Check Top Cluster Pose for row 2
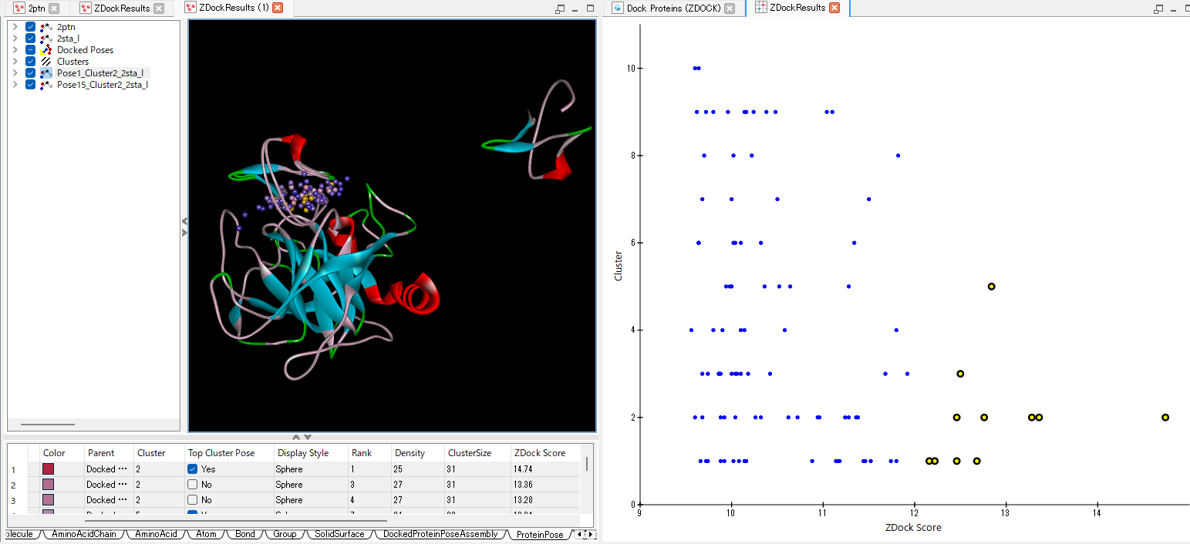Screen dimensions: 1190x544 pos(193,485)
